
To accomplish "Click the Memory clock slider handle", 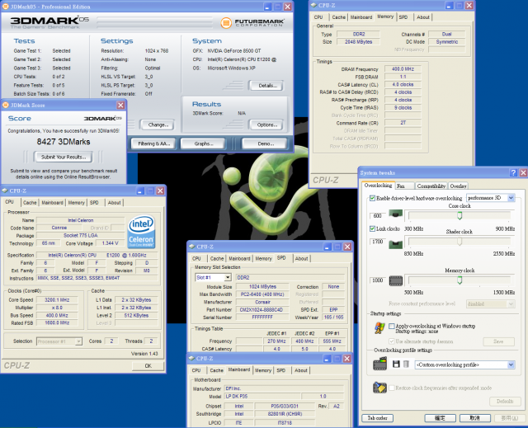I will click(460, 280).
